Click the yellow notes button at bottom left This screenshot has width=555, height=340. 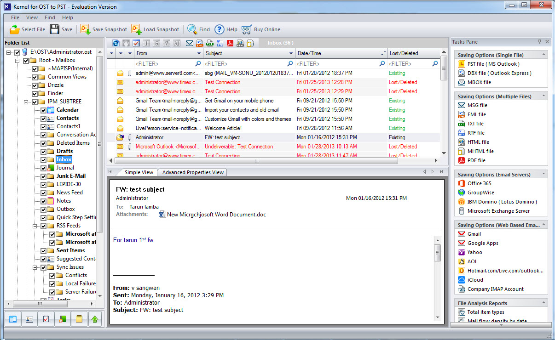tap(79, 318)
